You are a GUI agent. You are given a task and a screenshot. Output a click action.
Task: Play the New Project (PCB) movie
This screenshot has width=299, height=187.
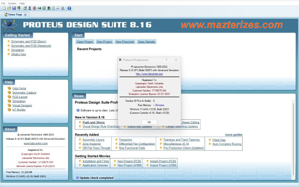(x=129, y=161)
